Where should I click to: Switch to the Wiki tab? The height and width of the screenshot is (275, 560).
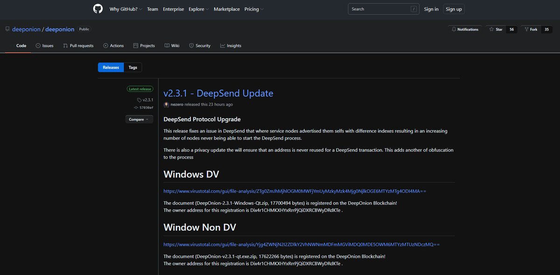click(x=172, y=46)
